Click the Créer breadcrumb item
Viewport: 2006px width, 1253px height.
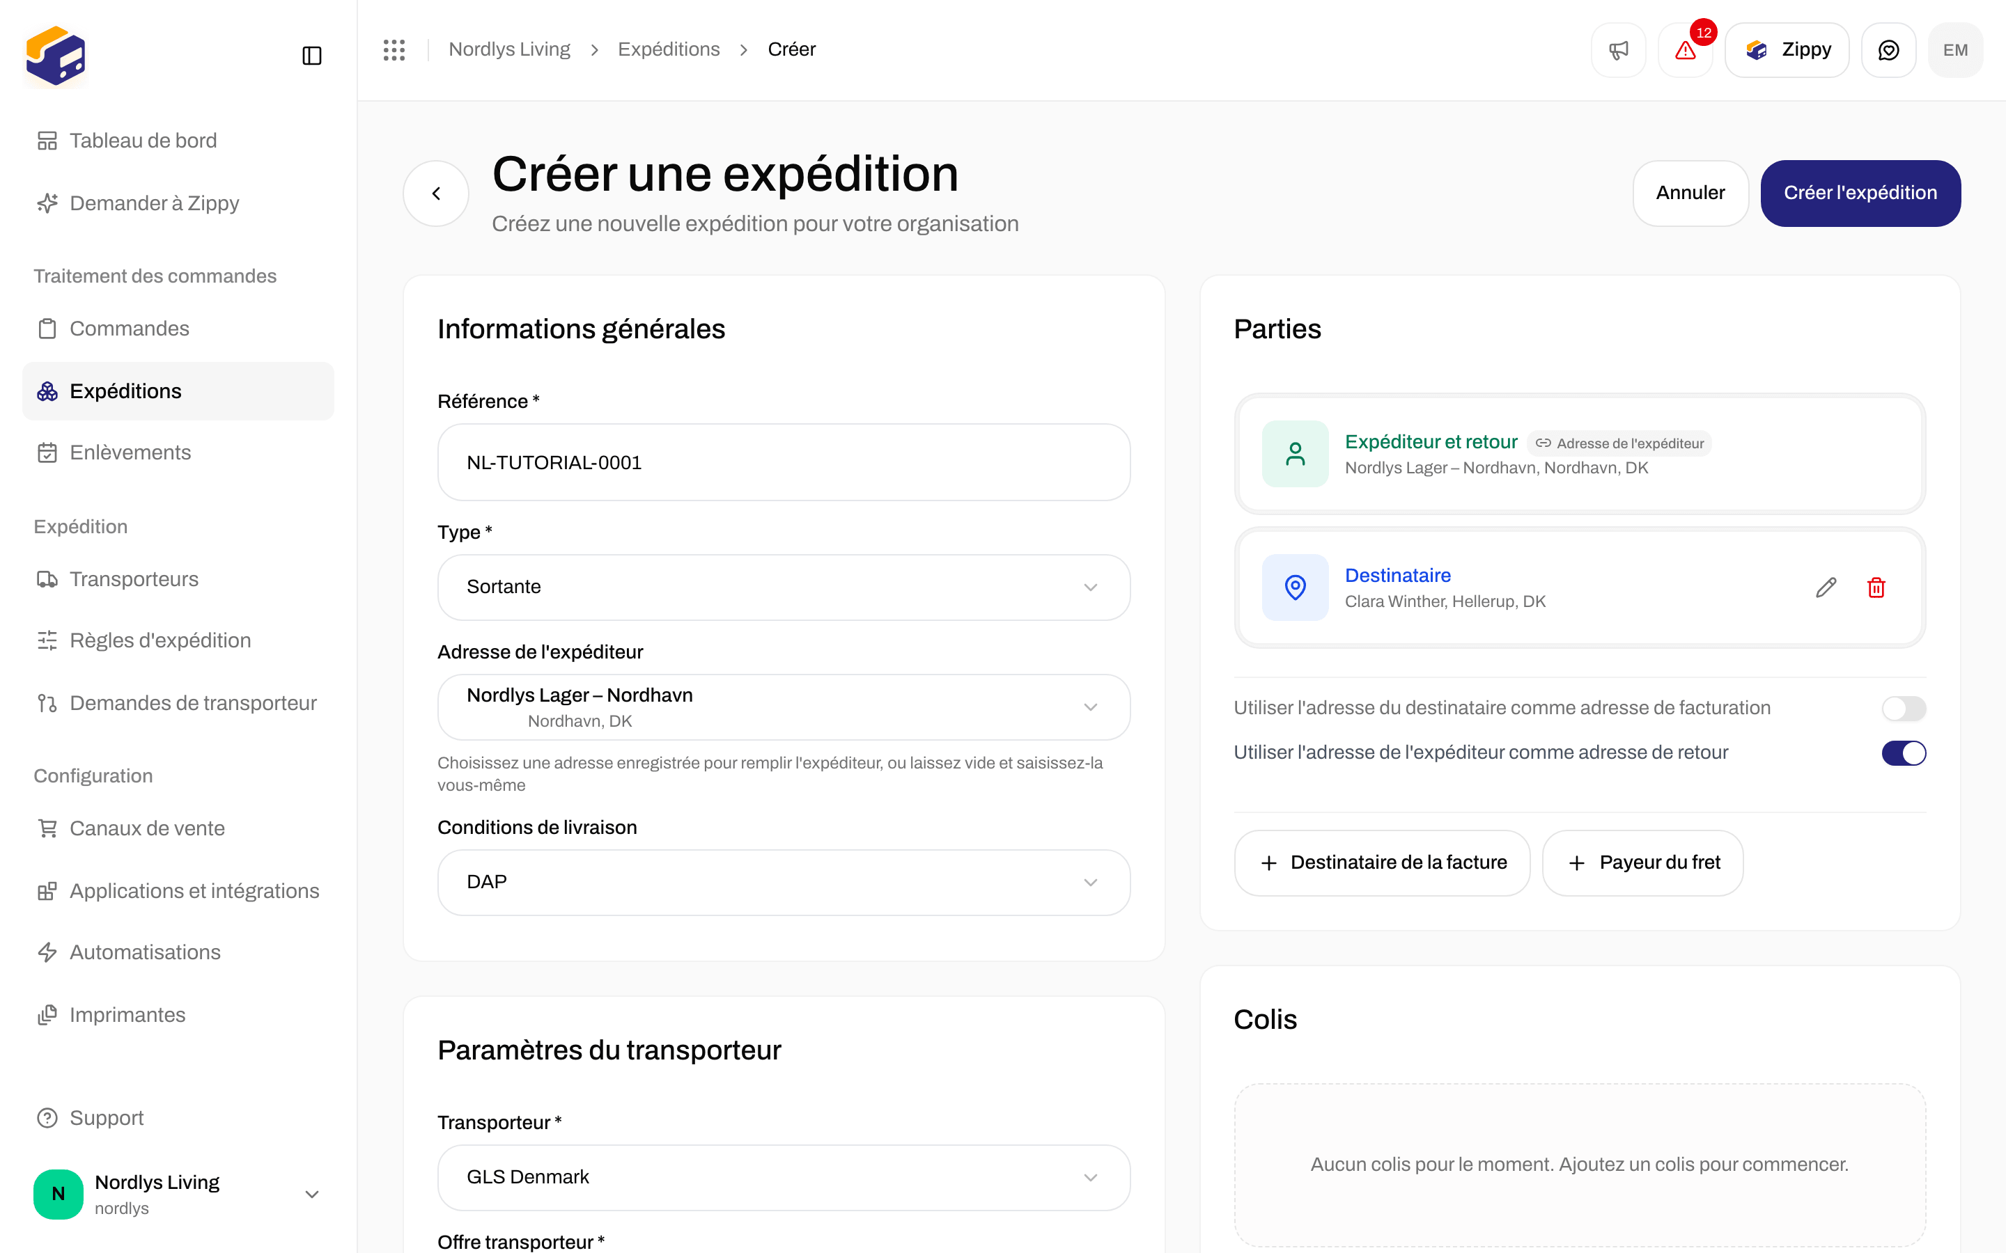point(792,49)
